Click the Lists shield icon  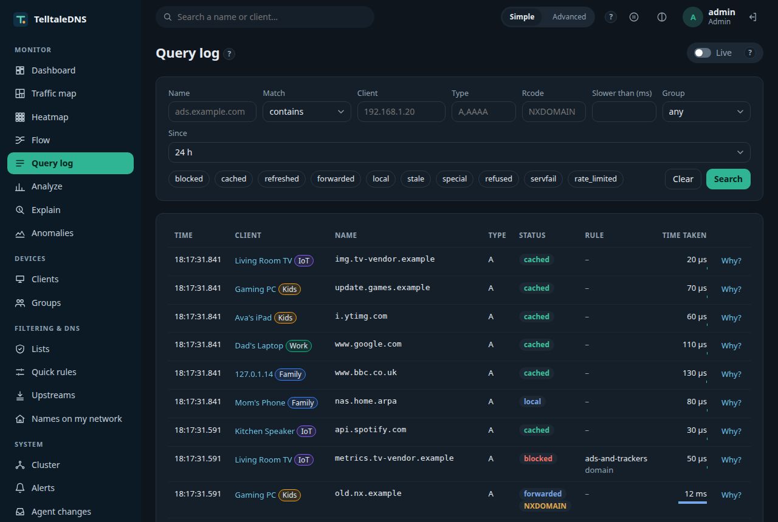(20, 349)
